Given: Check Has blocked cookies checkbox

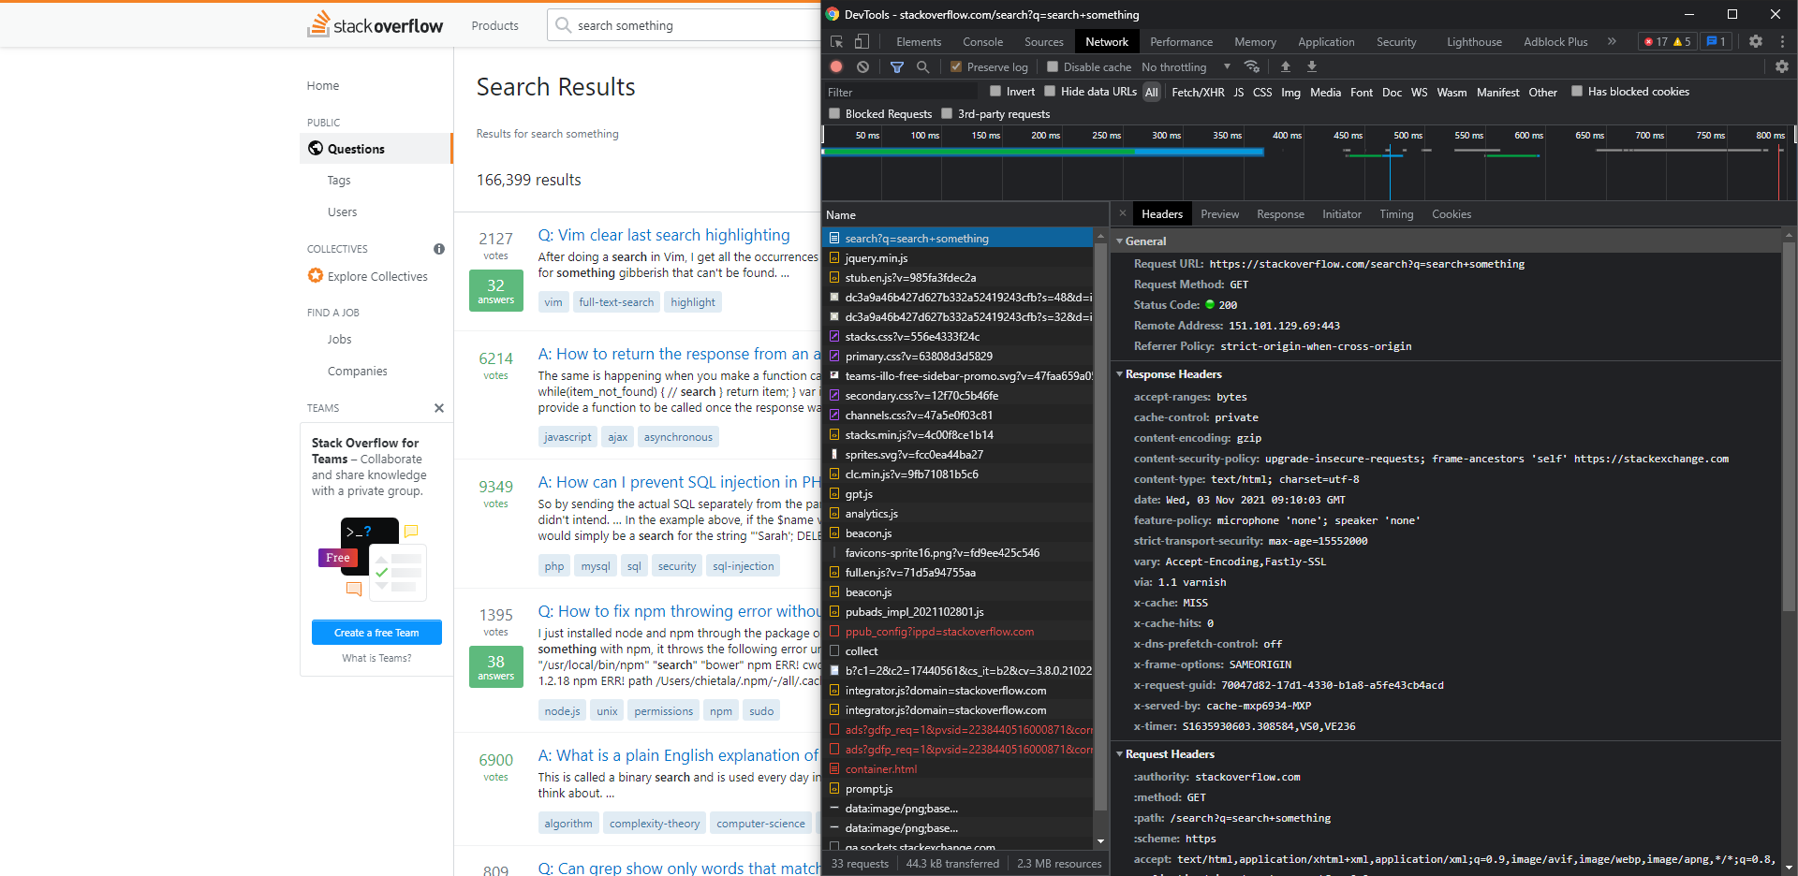Looking at the screenshot, I should [1577, 91].
